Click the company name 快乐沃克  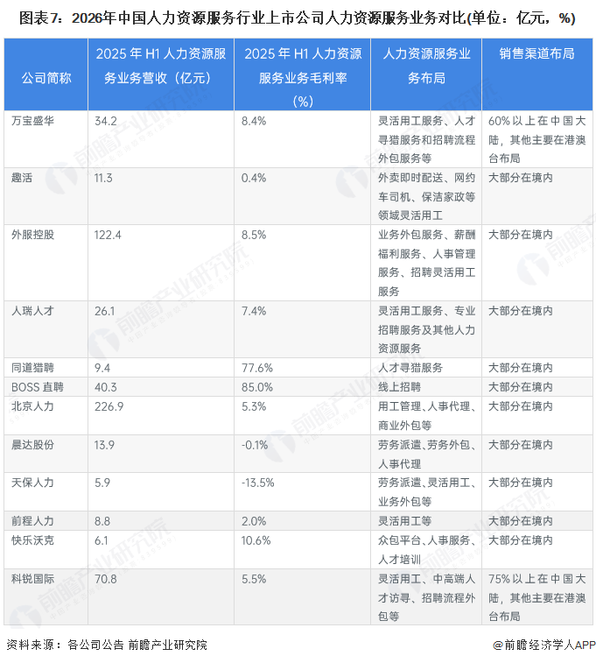click(x=32, y=540)
